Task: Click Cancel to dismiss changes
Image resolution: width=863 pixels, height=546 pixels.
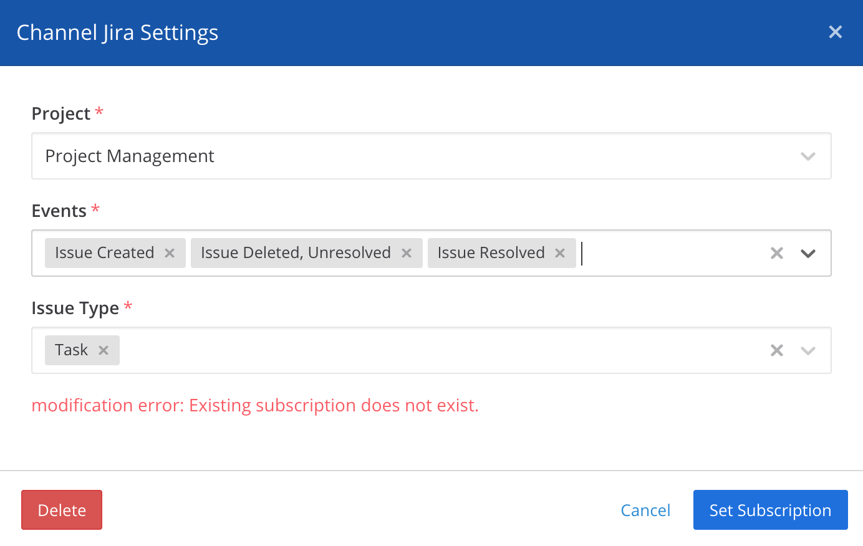Action: (x=645, y=510)
